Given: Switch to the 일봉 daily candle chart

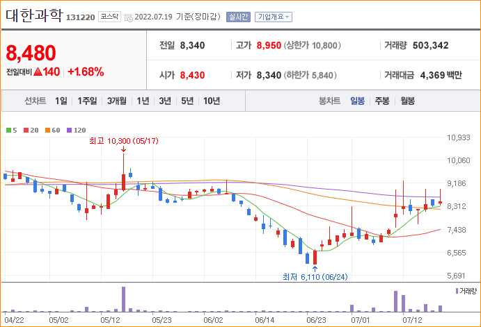Looking at the screenshot, I should (357, 101).
